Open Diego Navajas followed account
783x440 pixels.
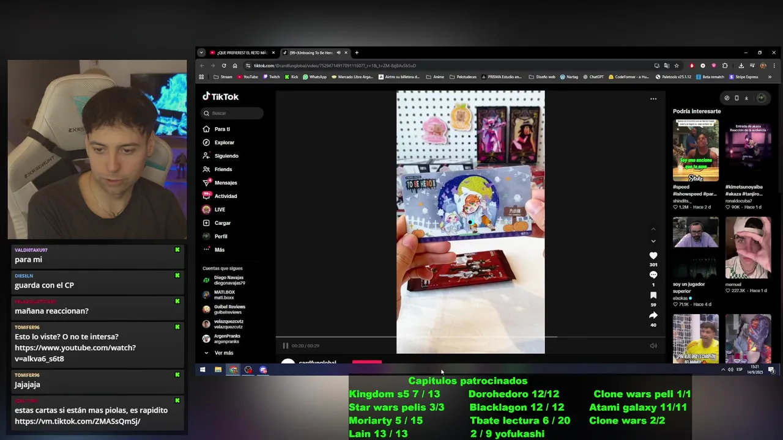pyautogui.click(x=224, y=280)
